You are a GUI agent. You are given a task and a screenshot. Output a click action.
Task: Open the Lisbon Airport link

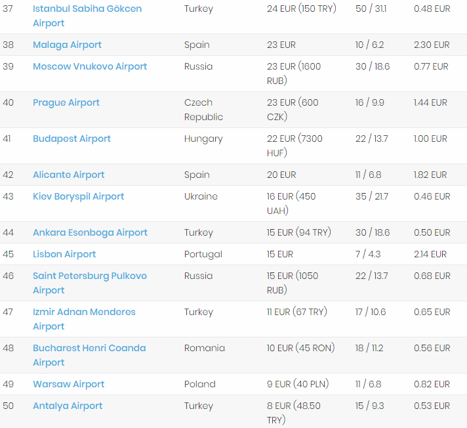point(64,254)
